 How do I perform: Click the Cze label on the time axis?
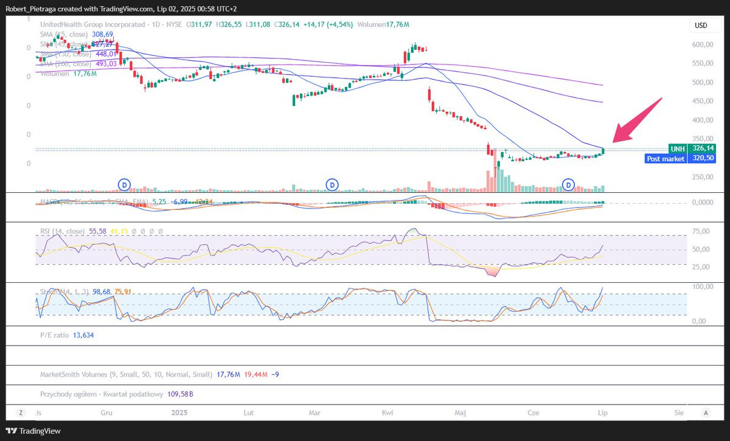pos(534,412)
